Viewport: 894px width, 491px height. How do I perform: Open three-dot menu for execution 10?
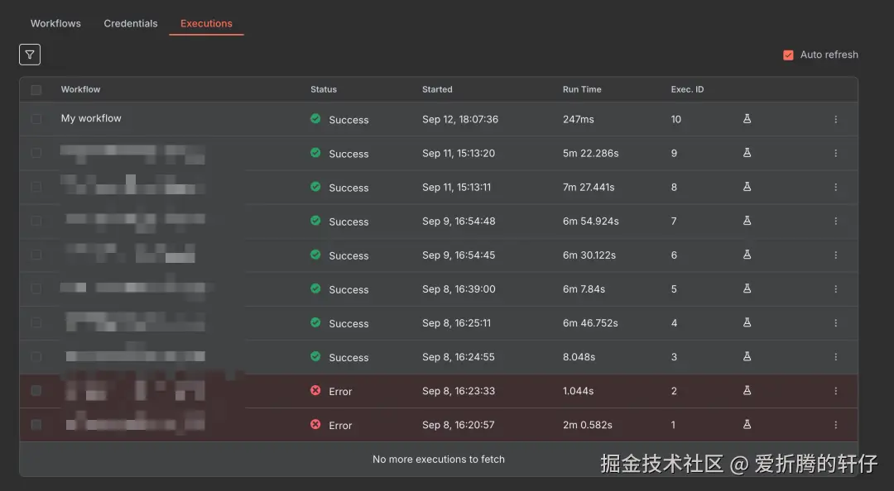[x=835, y=119]
